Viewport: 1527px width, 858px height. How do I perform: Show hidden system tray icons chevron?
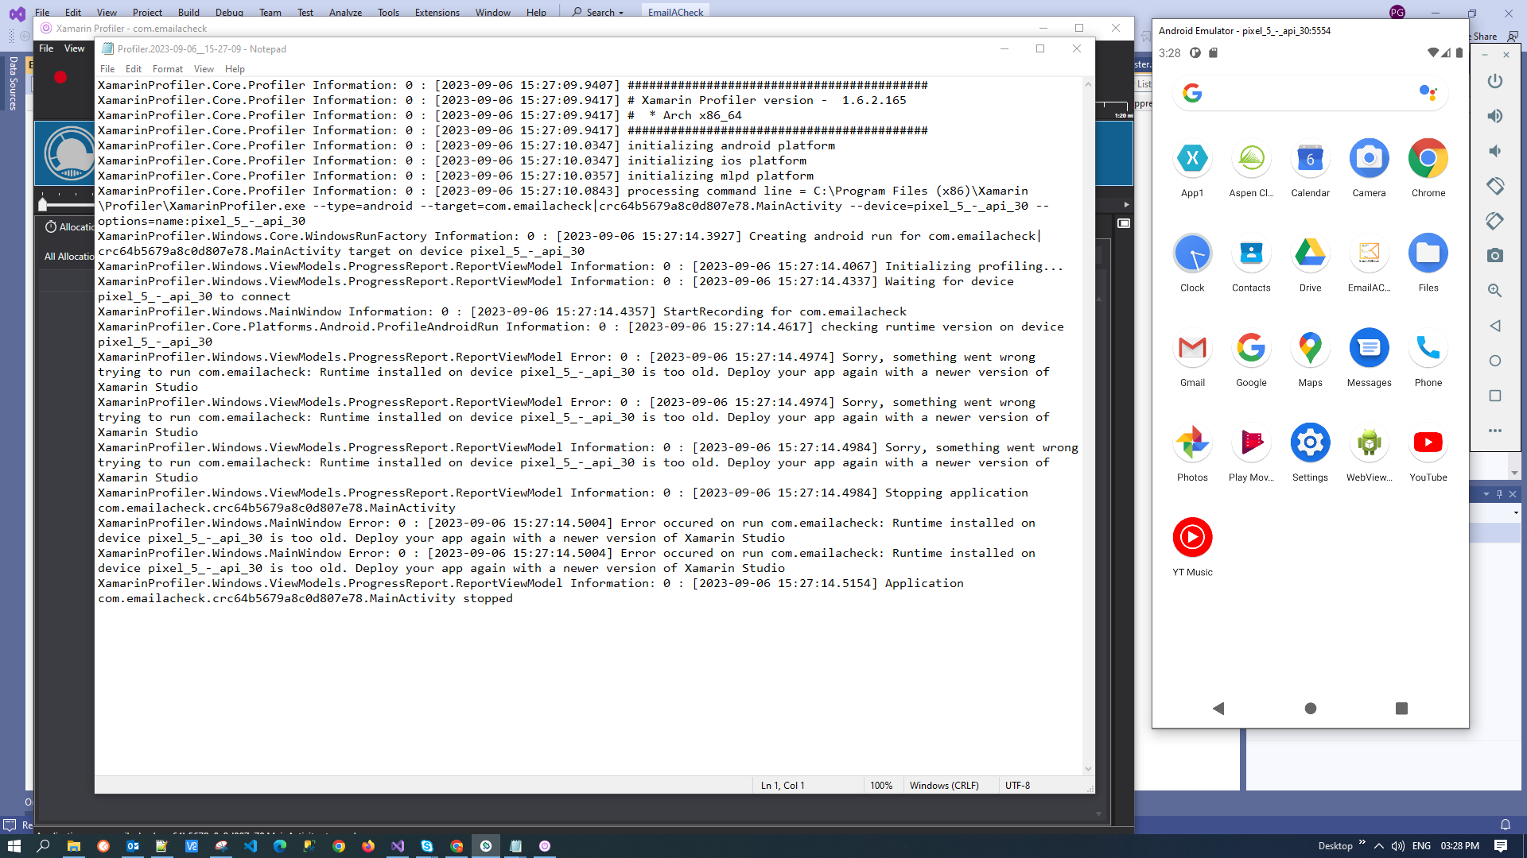click(x=1378, y=846)
